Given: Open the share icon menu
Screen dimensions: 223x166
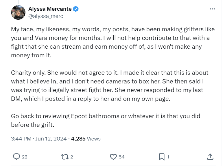Looking at the screenshot, I should [x=210, y=157].
